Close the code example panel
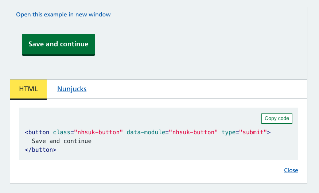319x193 pixels. [x=291, y=170]
